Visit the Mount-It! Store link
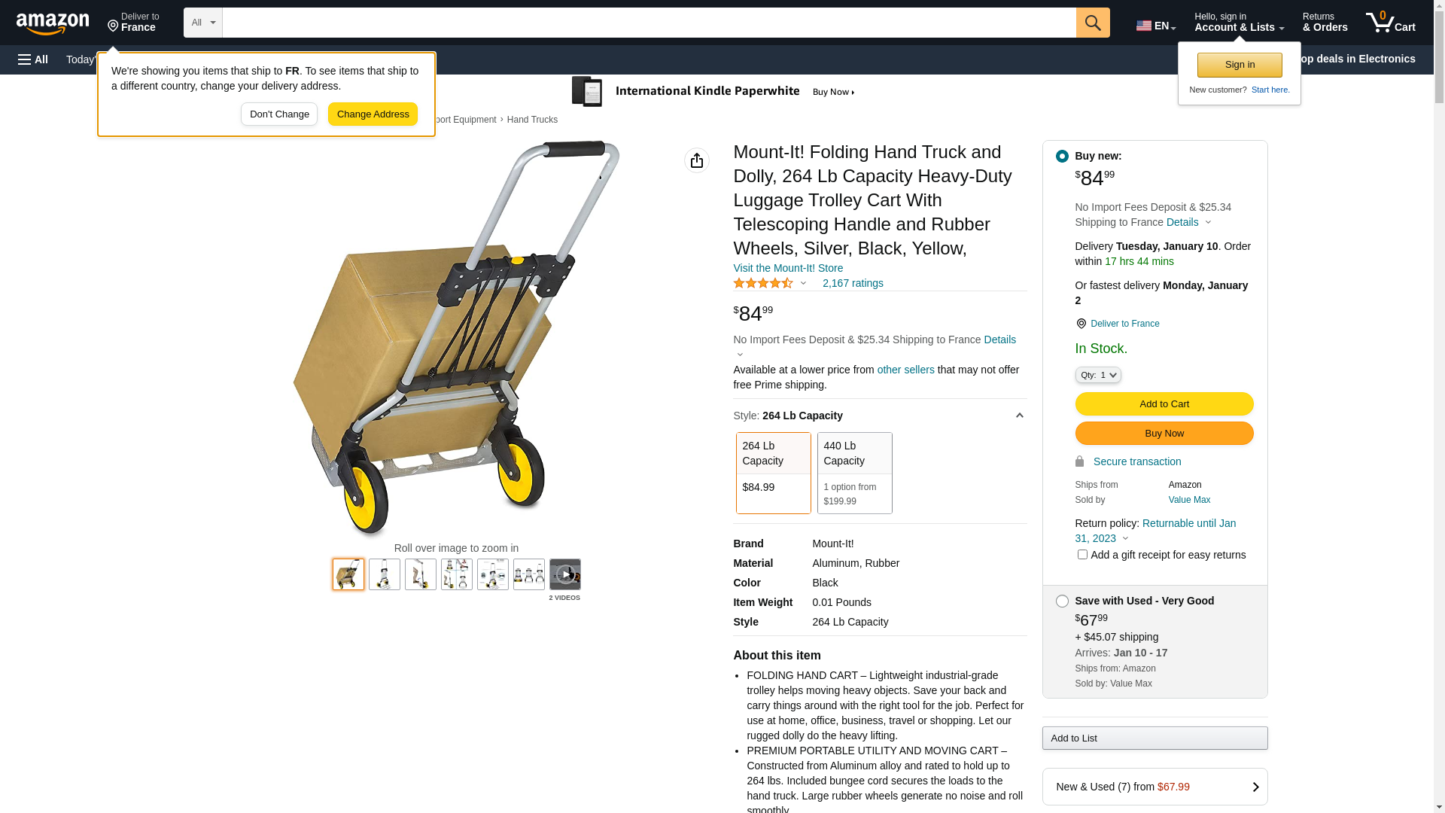 788,268
